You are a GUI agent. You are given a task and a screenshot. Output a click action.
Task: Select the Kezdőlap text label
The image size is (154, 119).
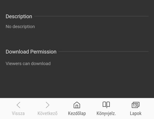tap(77, 114)
